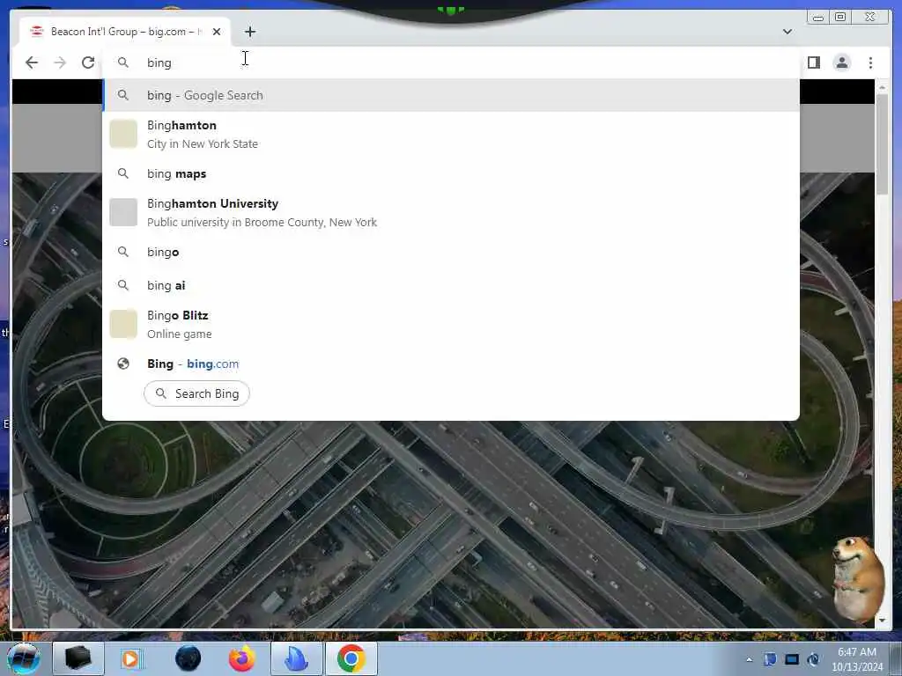Reload the current page

88,62
